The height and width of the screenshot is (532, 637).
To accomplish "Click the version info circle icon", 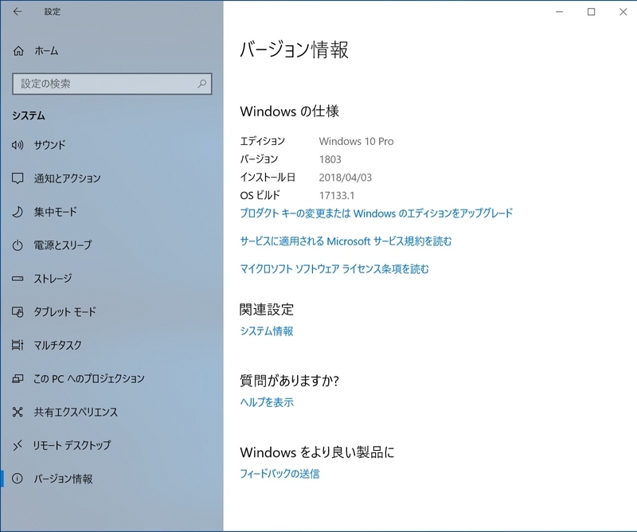I will click(x=18, y=479).
